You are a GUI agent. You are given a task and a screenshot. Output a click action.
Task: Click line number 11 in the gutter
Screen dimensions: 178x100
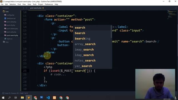coord(25,16)
